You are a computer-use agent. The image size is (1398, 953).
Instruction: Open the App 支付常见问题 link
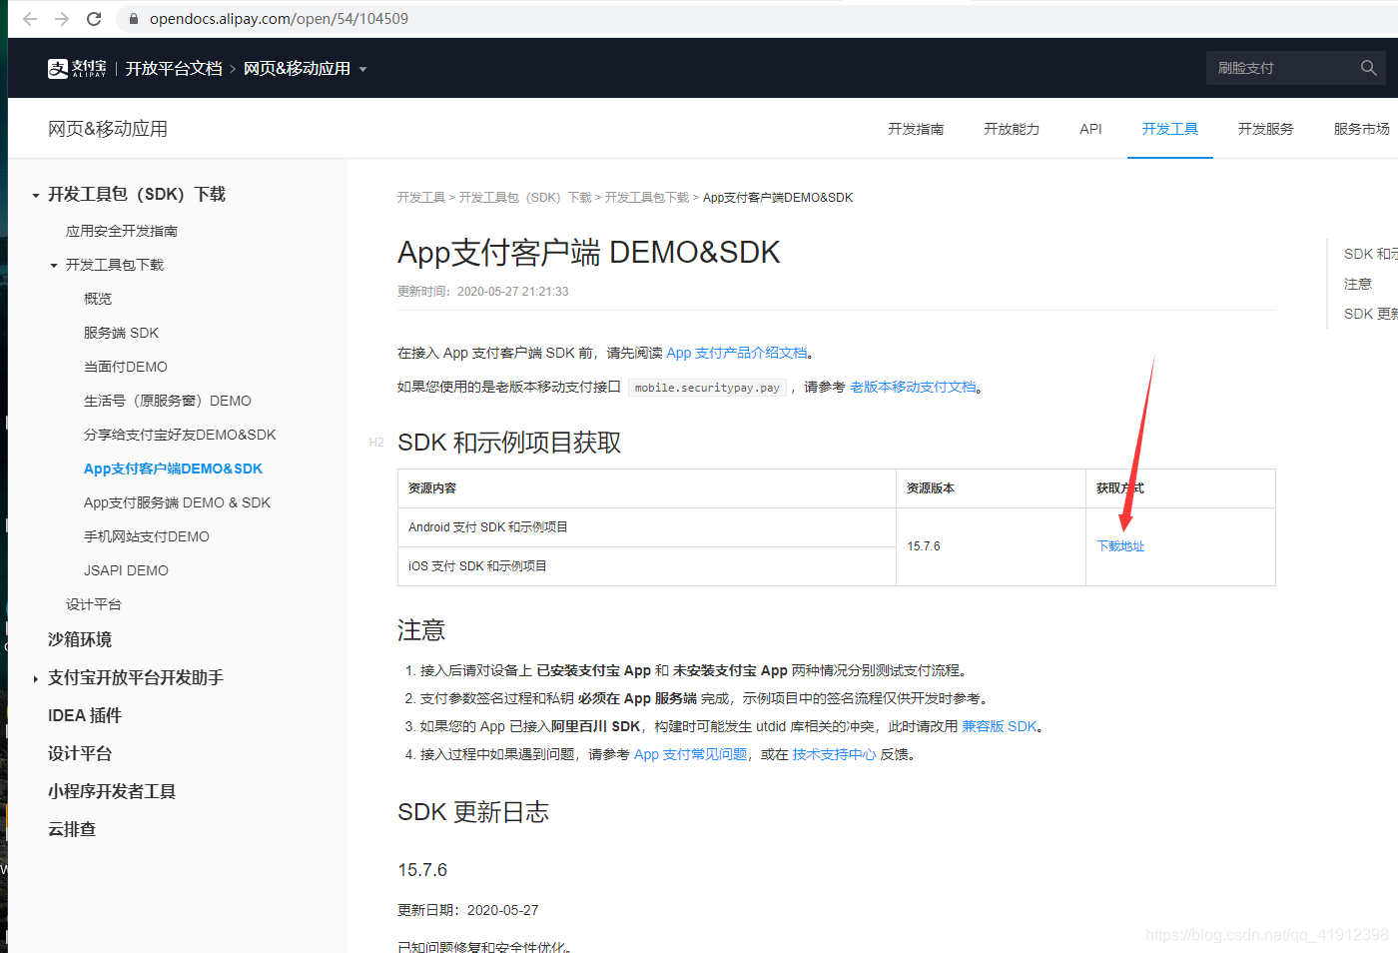691,754
